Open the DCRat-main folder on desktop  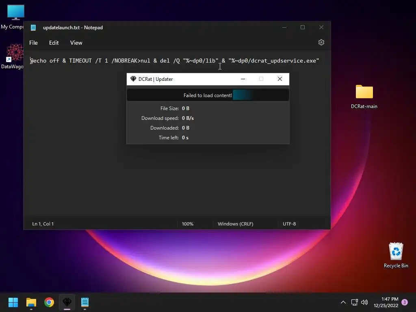(364, 97)
